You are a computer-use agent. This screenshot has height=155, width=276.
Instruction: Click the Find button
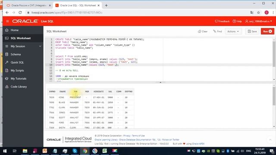pos(217,31)
